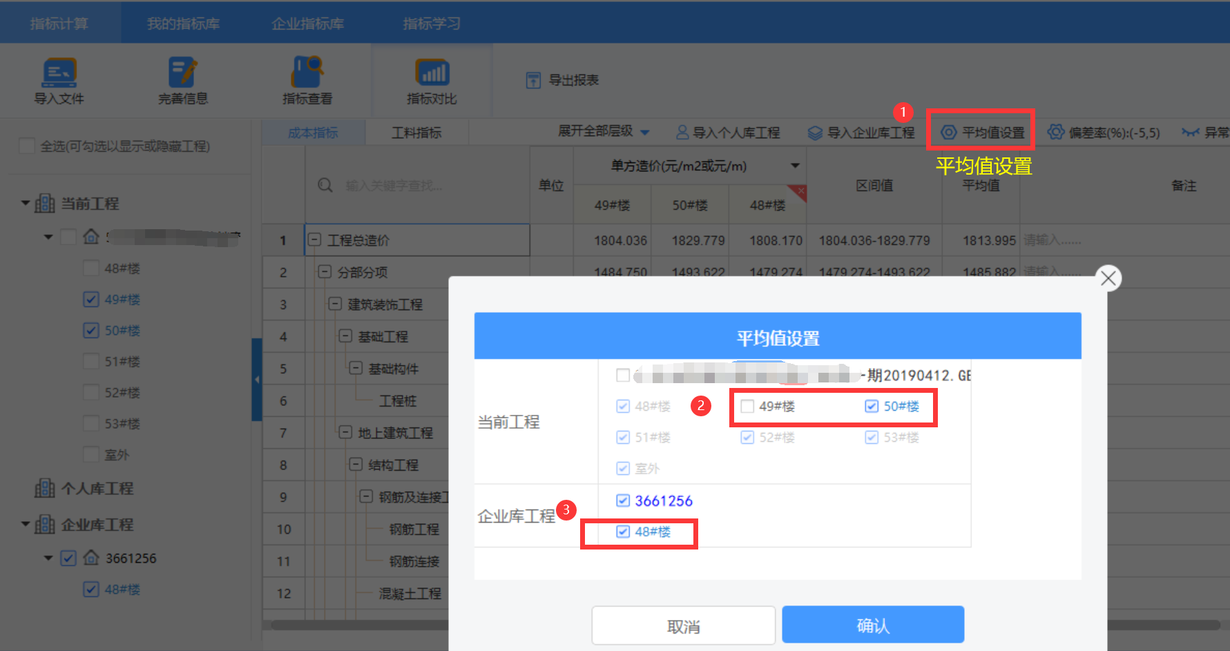
Task: Enable 49#楼 checkbox in dialog
Action: [747, 406]
